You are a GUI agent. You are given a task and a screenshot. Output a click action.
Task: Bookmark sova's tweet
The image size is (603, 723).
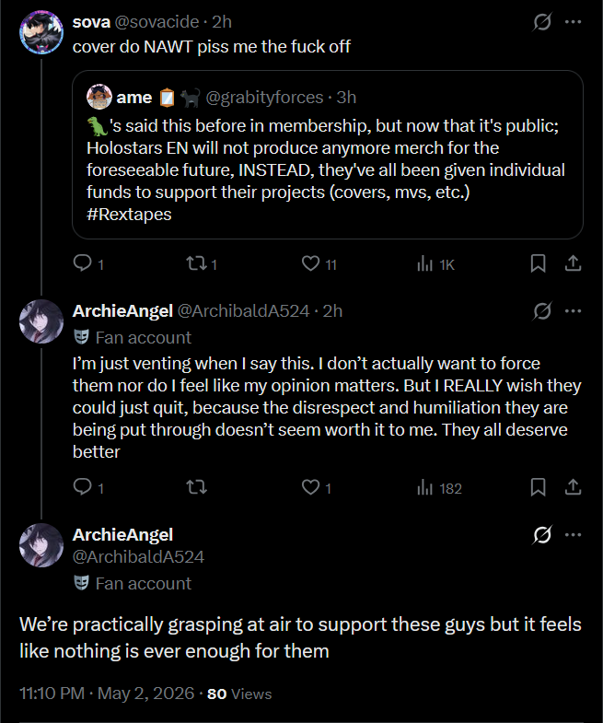(538, 263)
